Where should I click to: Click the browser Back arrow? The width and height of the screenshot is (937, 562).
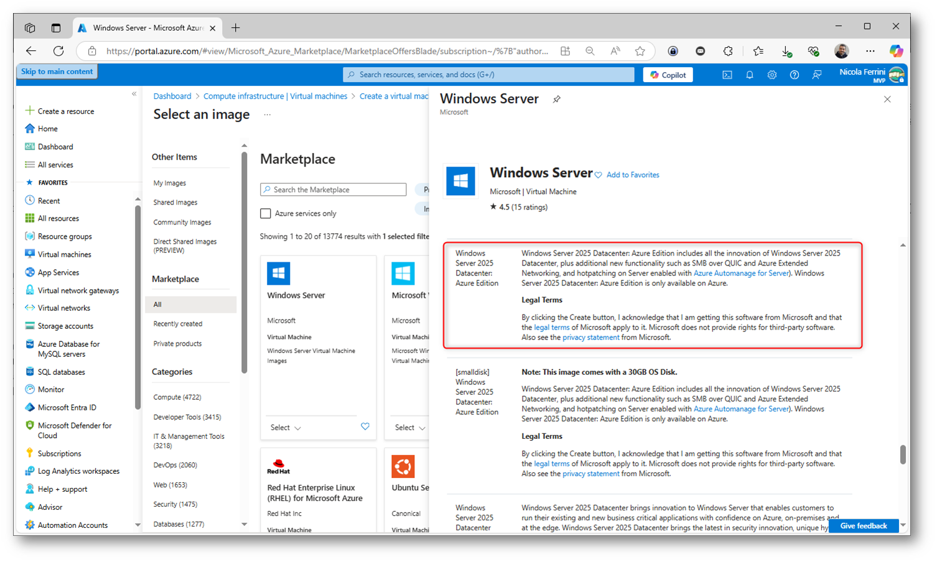coord(31,51)
